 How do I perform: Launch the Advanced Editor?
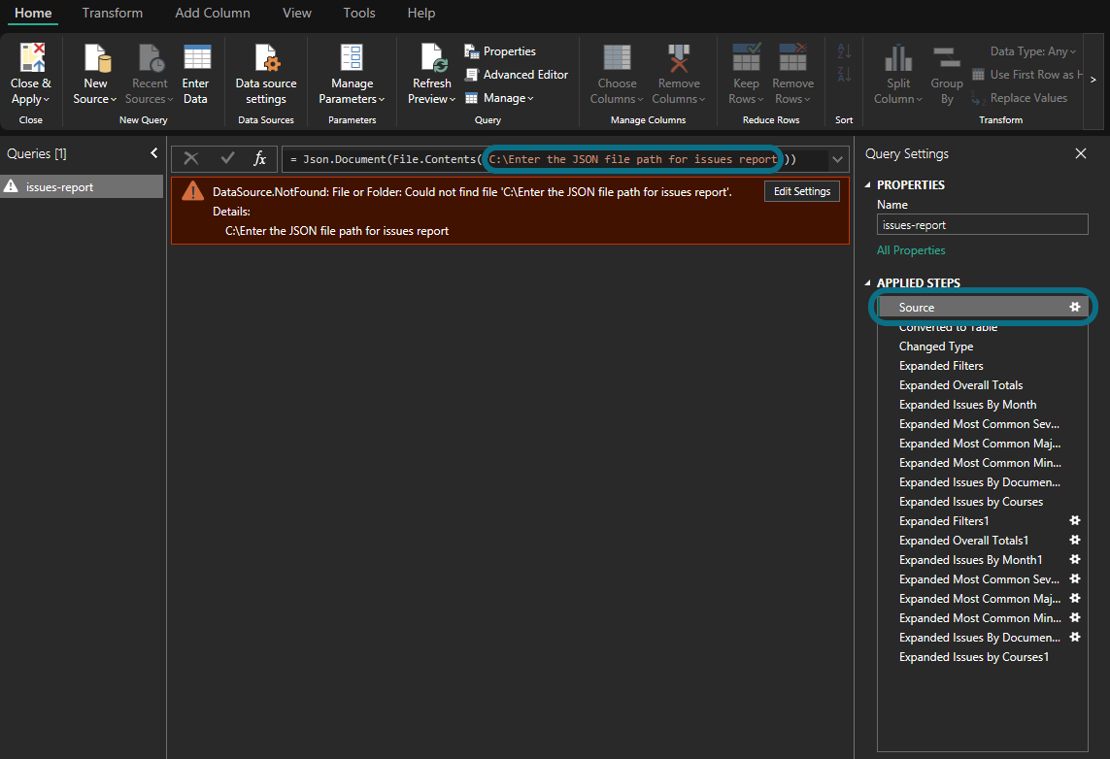point(516,75)
